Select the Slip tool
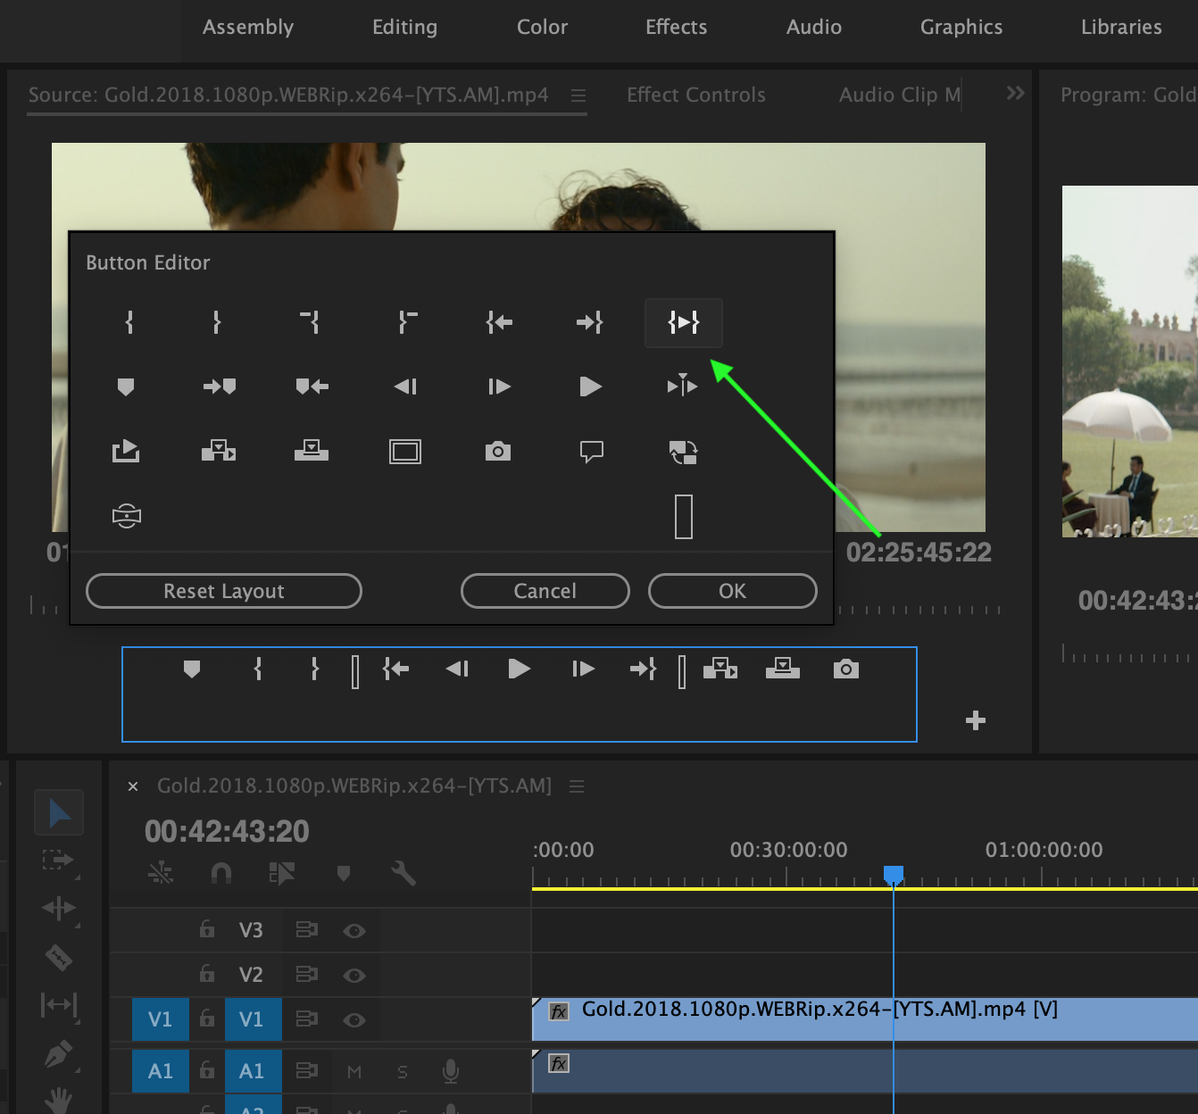The width and height of the screenshot is (1198, 1114). (59, 1006)
